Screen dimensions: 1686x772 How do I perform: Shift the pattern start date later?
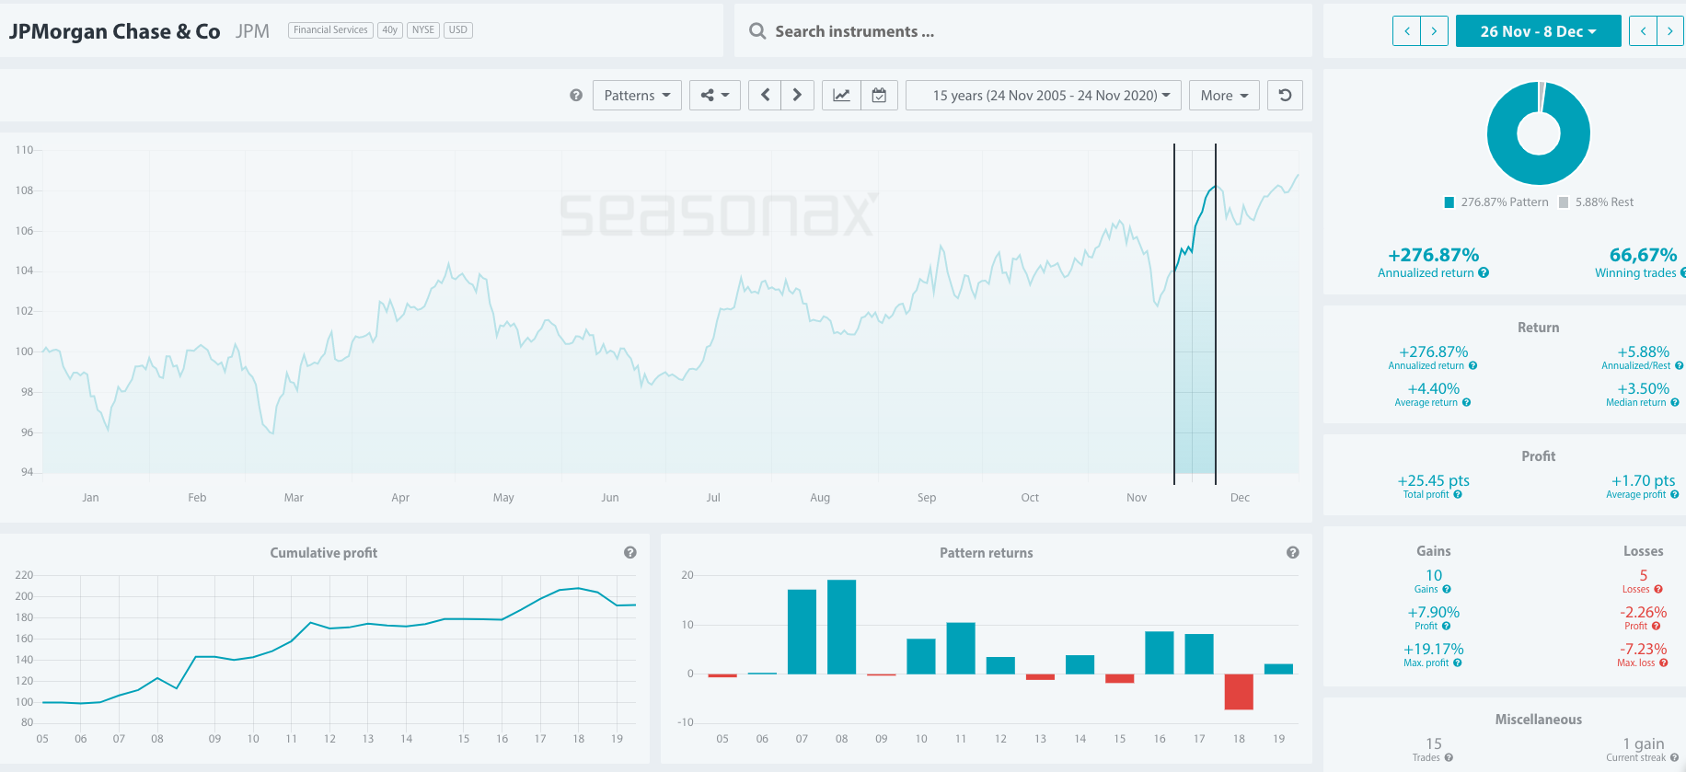click(1435, 30)
